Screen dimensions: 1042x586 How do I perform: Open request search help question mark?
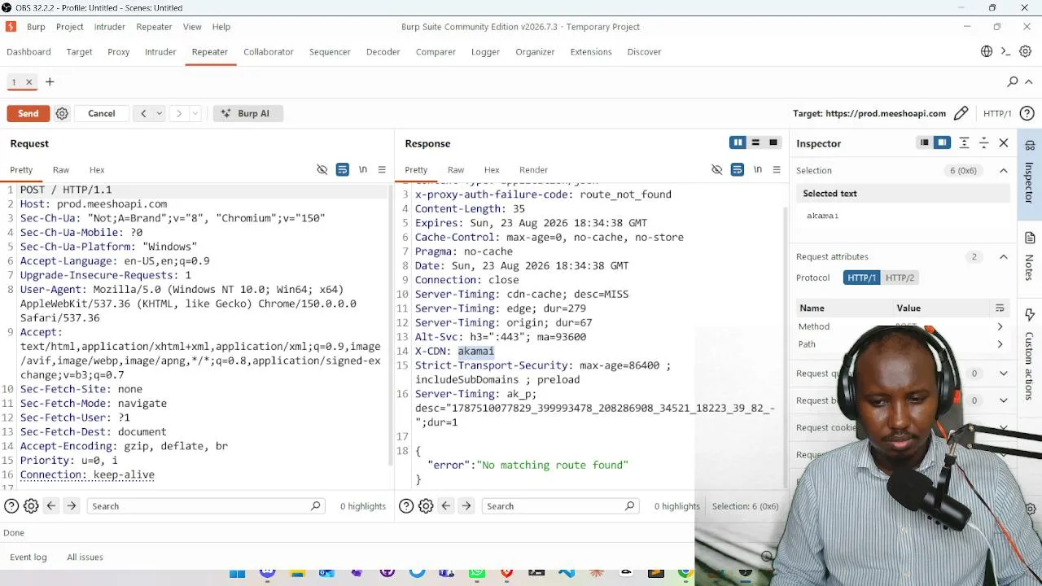tap(11, 506)
